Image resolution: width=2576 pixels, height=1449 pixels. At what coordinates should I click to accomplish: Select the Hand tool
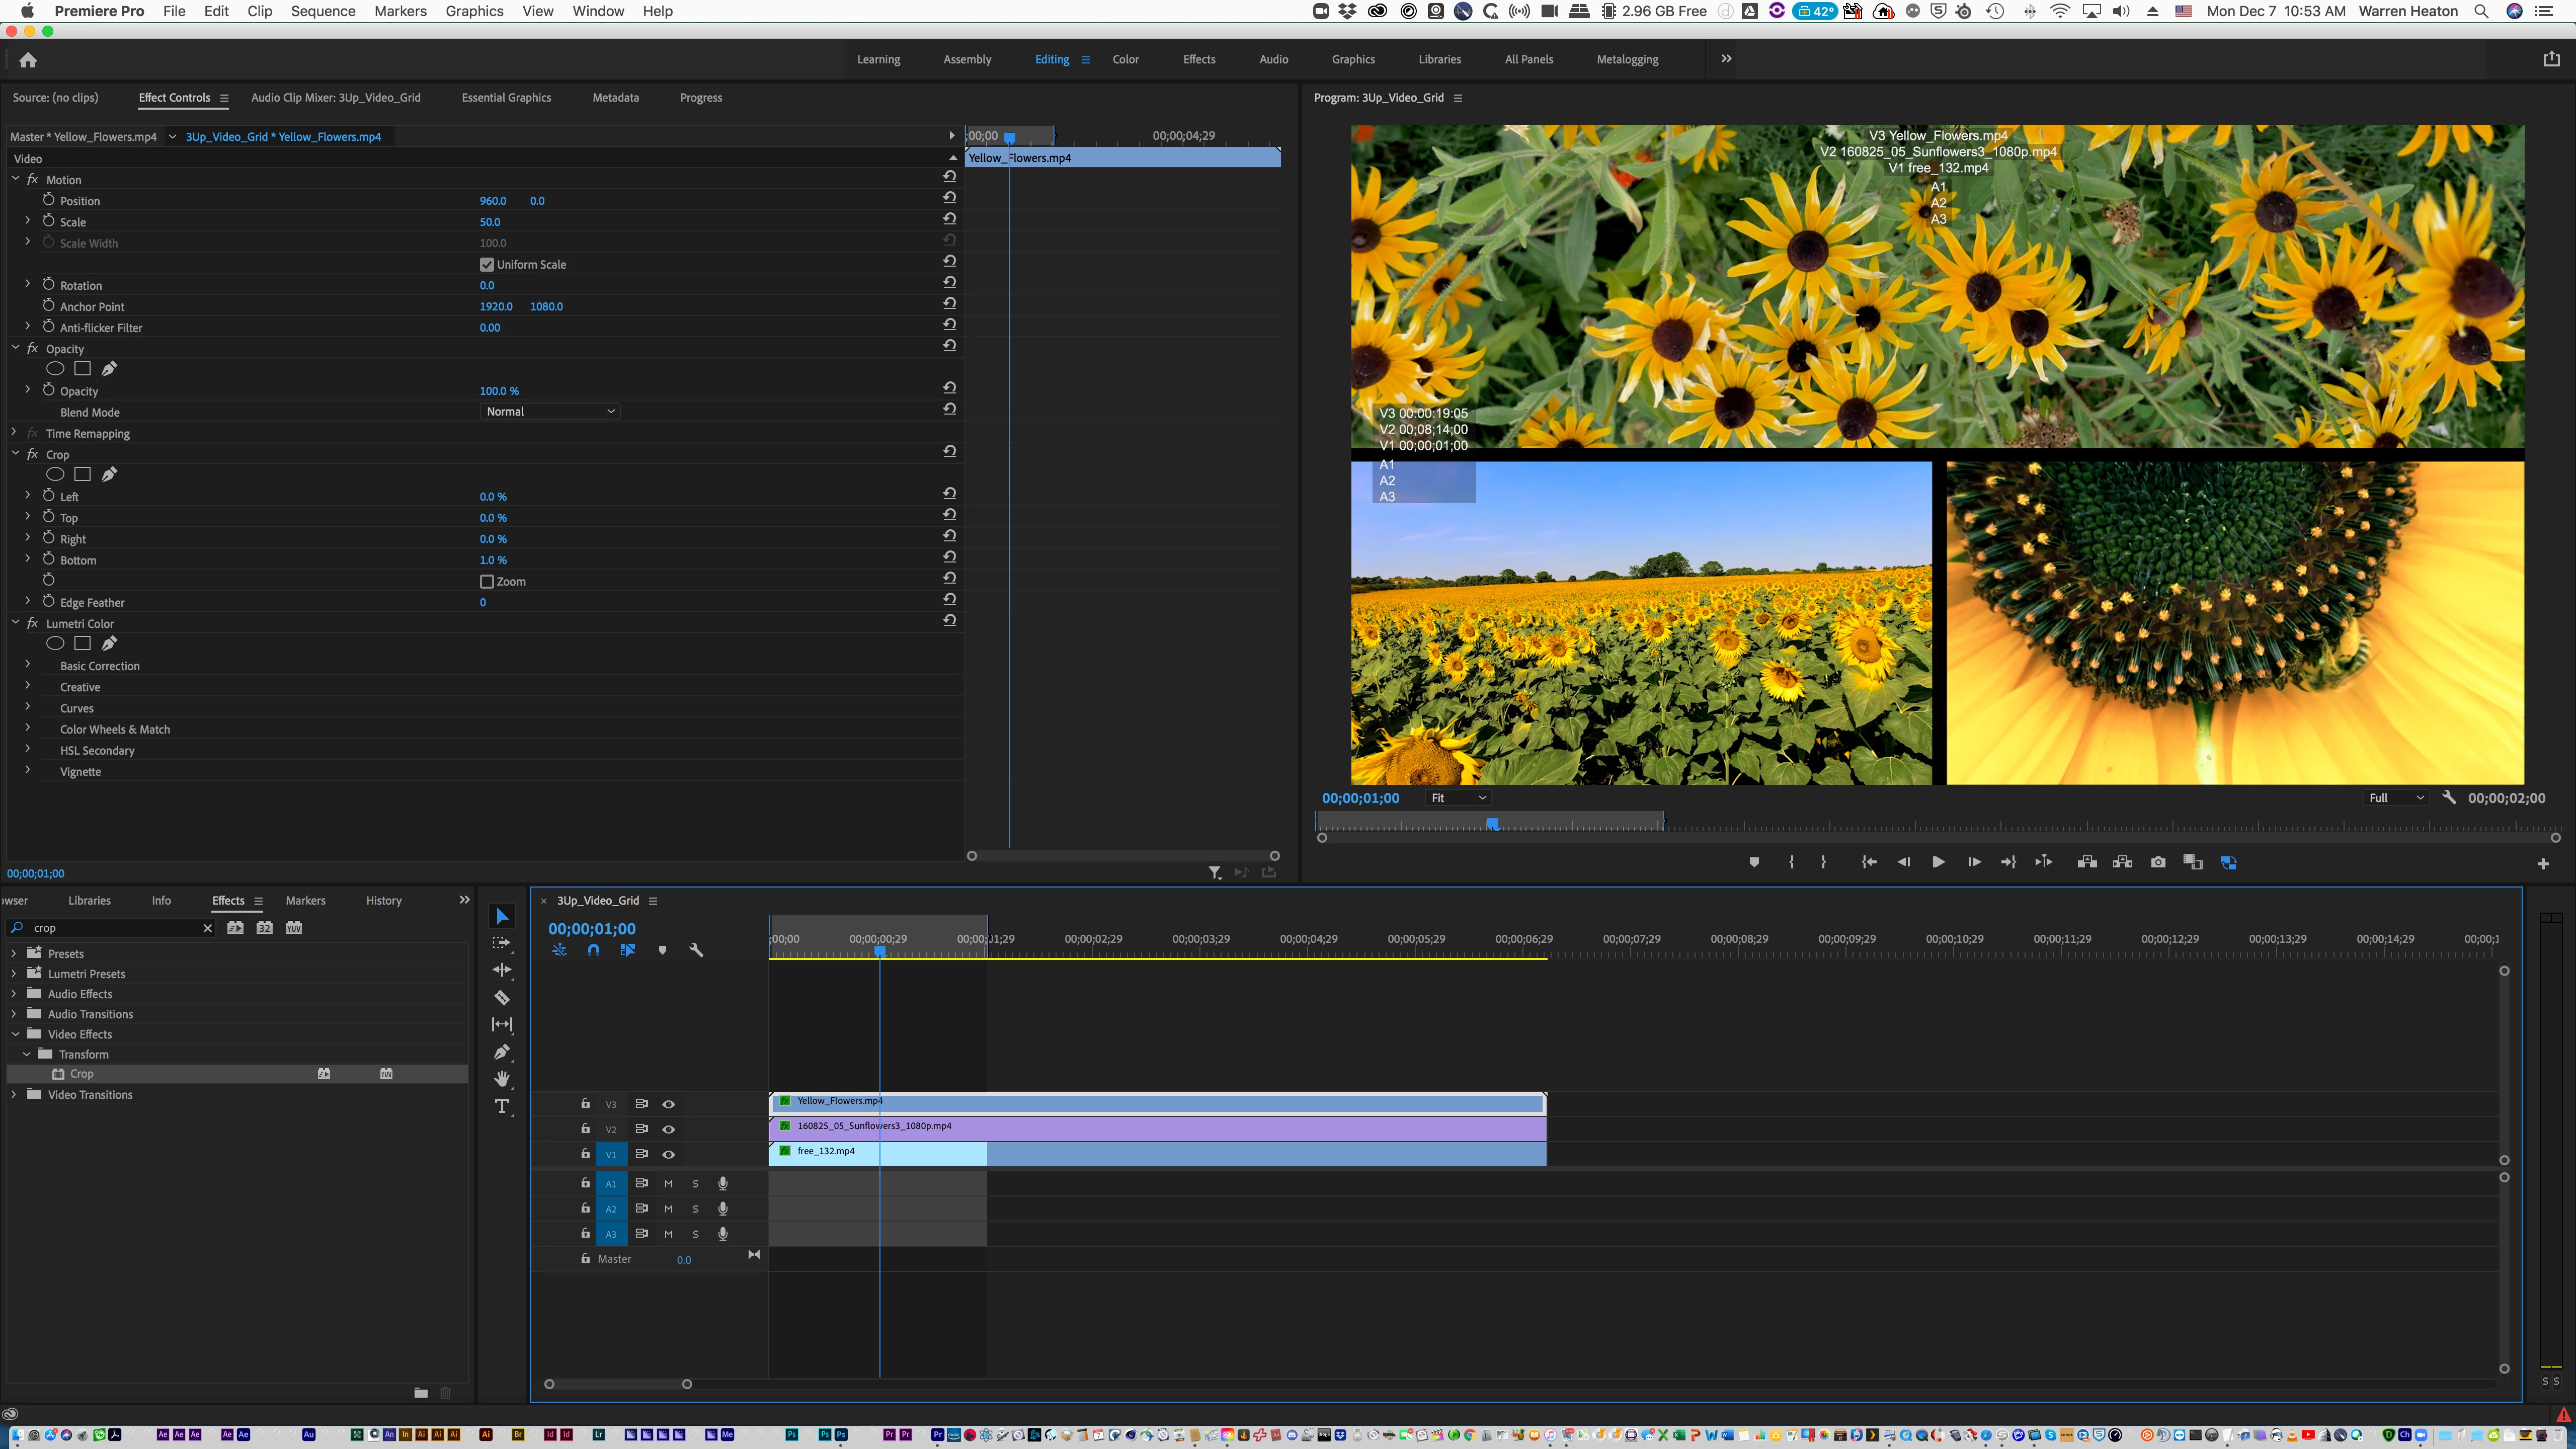[502, 1078]
